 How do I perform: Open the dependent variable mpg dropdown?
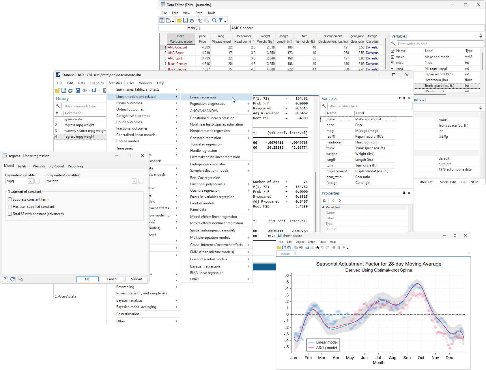tap(30, 181)
